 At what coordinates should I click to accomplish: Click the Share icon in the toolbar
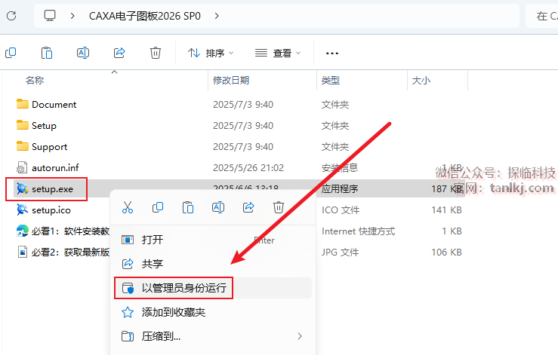119,53
